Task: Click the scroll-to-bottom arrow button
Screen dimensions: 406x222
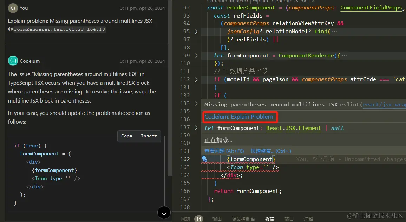Action: (164, 213)
